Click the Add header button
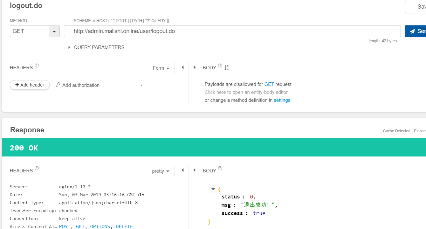 pyautogui.click(x=30, y=85)
